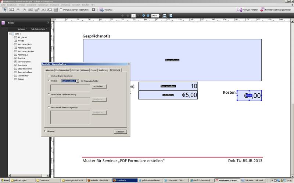Switch to the Validierung tab
294x183 pixels.
coord(103,70)
